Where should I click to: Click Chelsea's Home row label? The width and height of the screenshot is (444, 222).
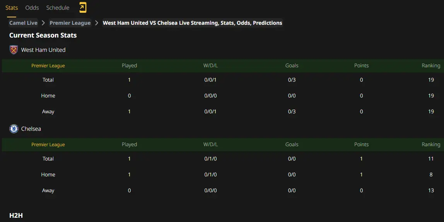tap(48, 175)
